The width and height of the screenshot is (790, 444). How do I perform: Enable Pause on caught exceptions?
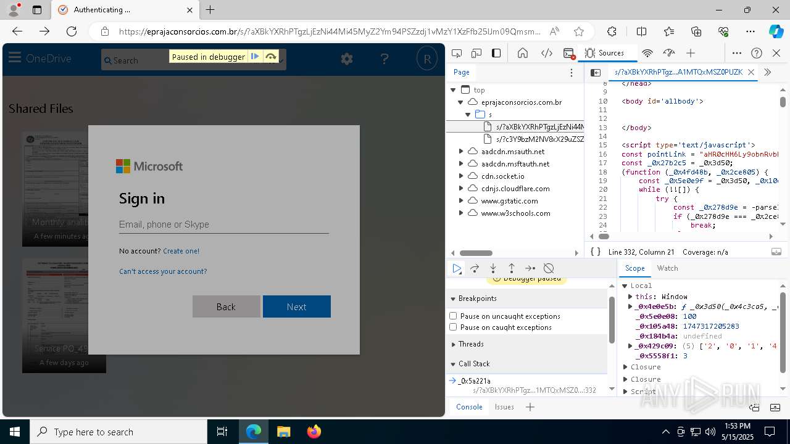[453, 327]
